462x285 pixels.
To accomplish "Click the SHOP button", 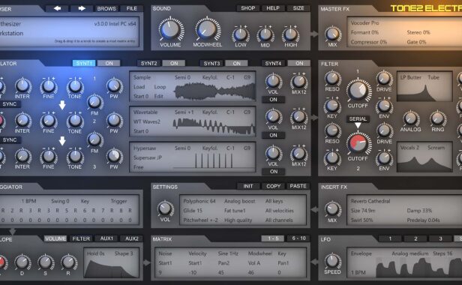I will coord(247,8).
